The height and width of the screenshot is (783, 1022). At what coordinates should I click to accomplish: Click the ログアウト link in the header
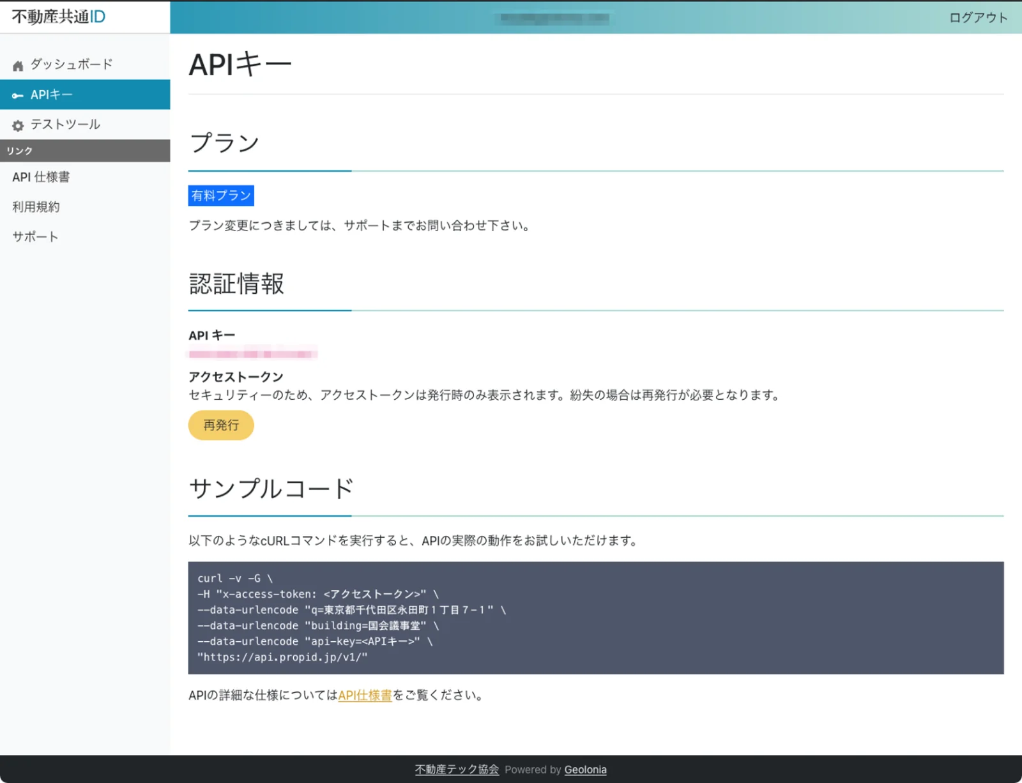[978, 17]
